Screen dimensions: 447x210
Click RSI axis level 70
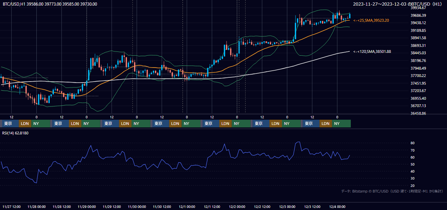(x=412, y=150)
